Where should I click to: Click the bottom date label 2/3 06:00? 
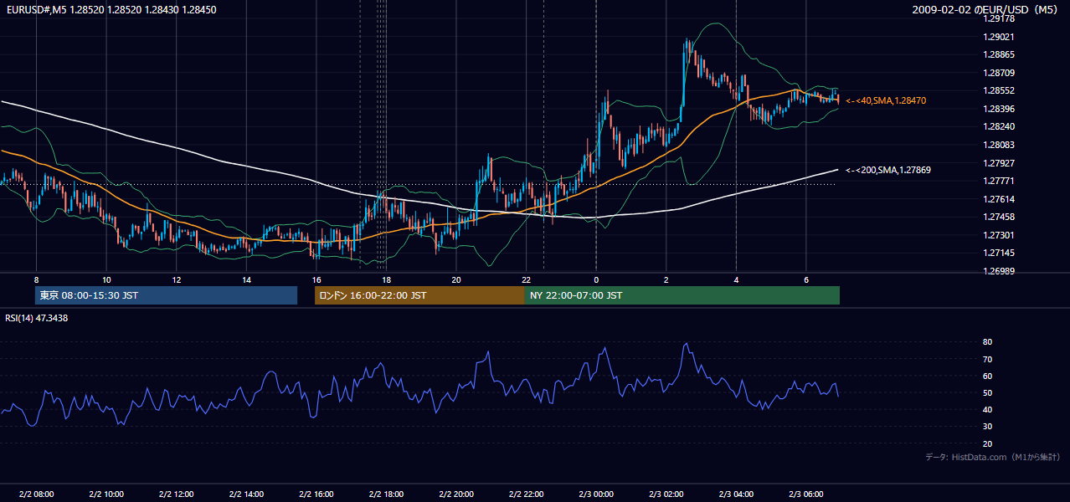click(805, 494)
